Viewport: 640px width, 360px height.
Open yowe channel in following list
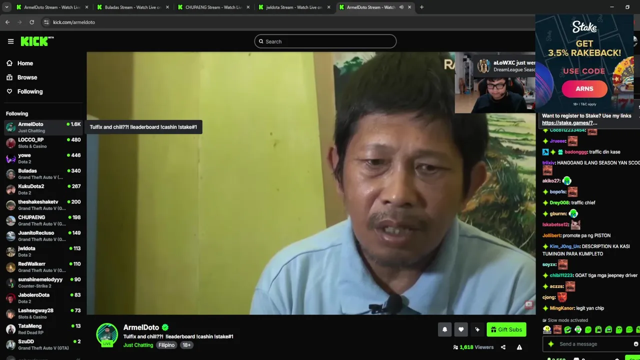(x=43, y=158)
